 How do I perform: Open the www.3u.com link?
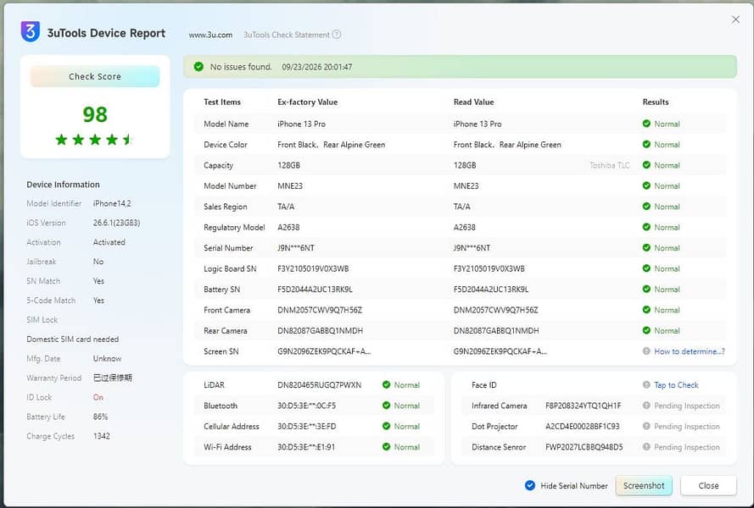click(210, 35)
